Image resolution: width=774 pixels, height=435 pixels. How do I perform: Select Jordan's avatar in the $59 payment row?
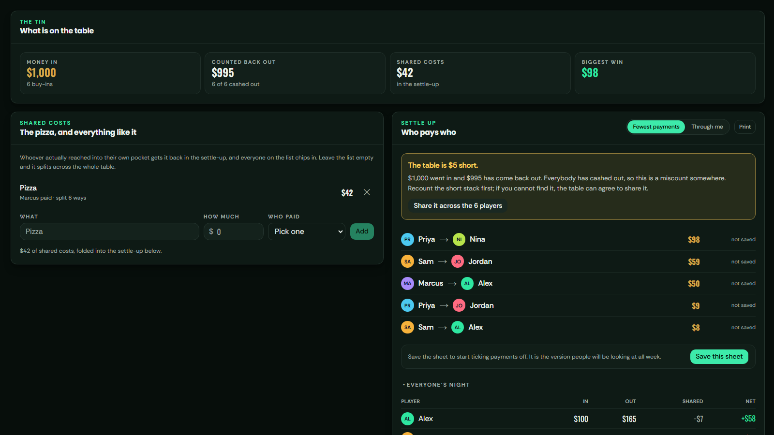[x=458, y=261]
